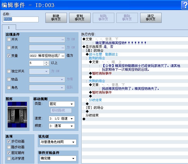Open the 物品 dropdown
Viewport: 188px width, 164px height.
(47, 79)
